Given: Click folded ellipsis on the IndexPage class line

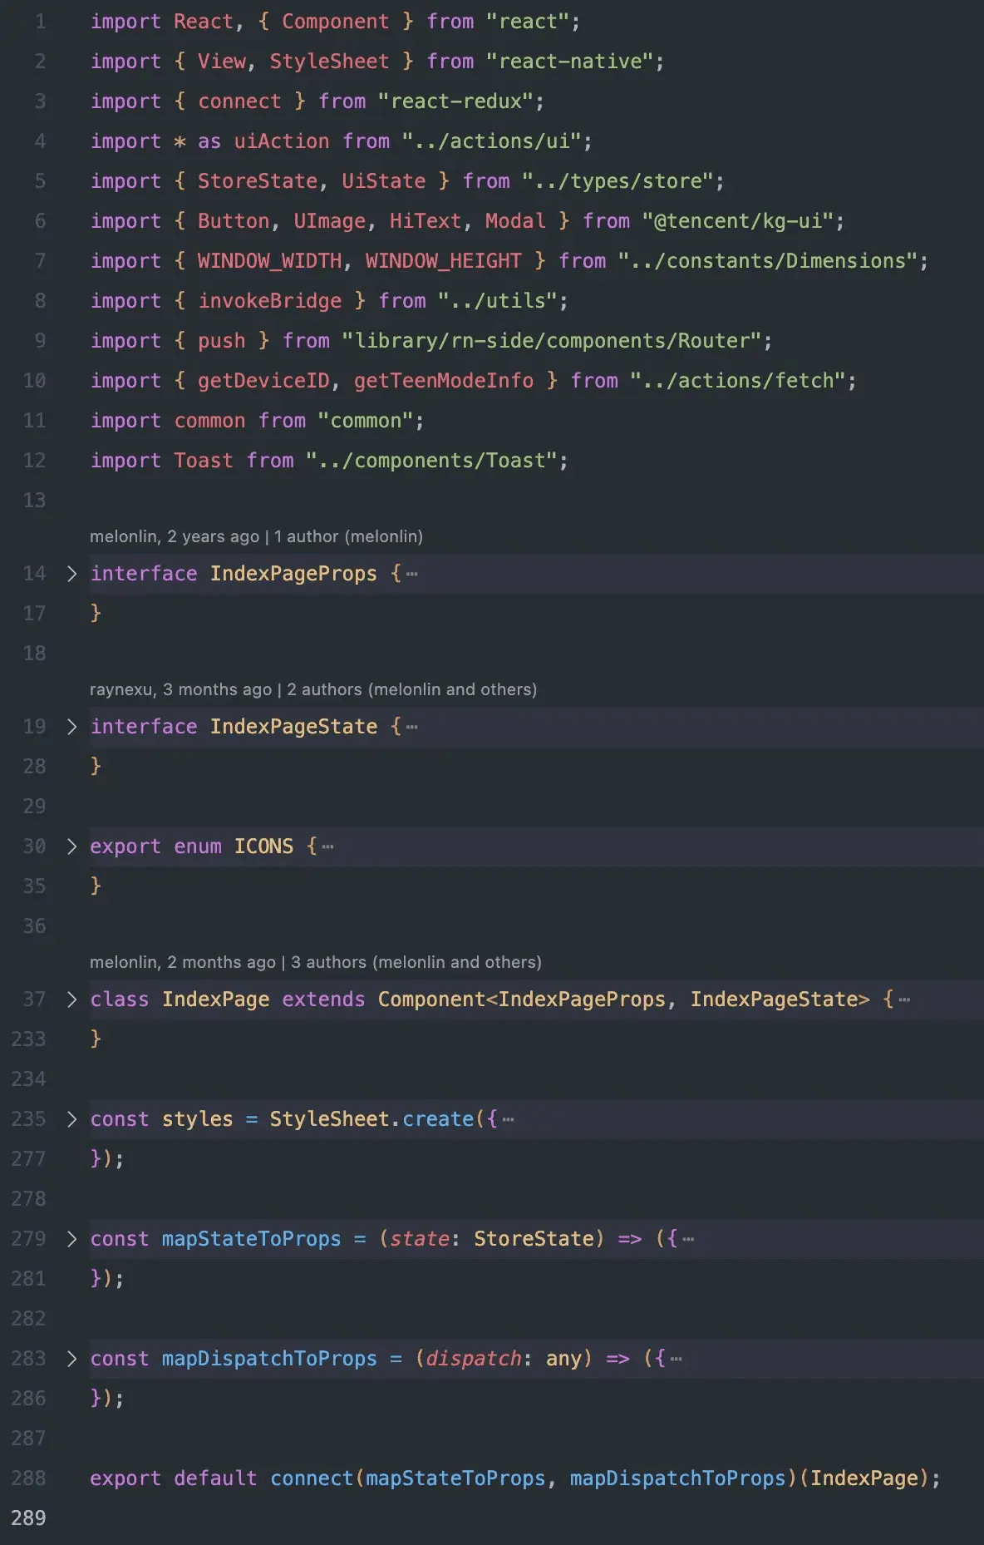Looking at the screenshot, I should coord(904,1000).
